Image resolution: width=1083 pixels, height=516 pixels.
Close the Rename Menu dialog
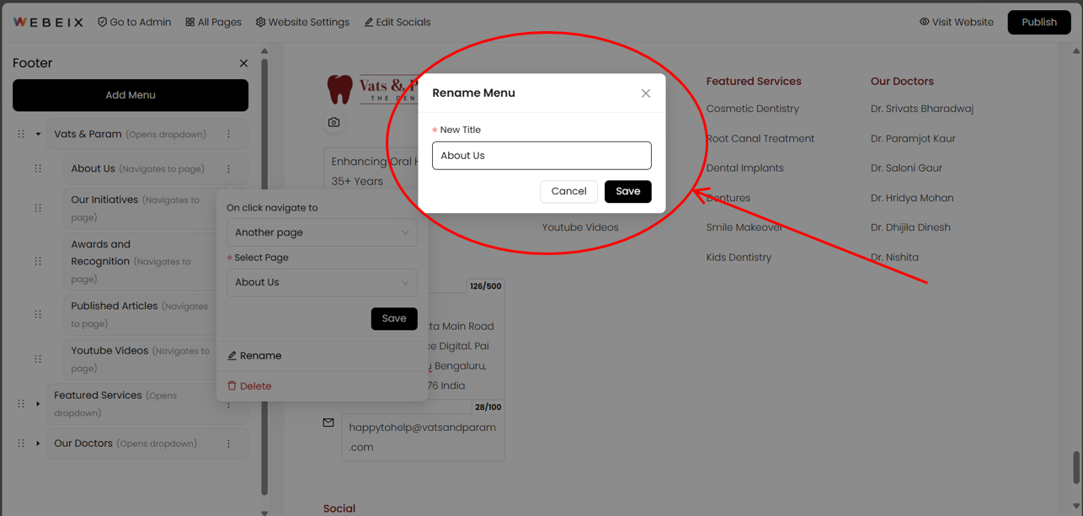click(646, 93)
